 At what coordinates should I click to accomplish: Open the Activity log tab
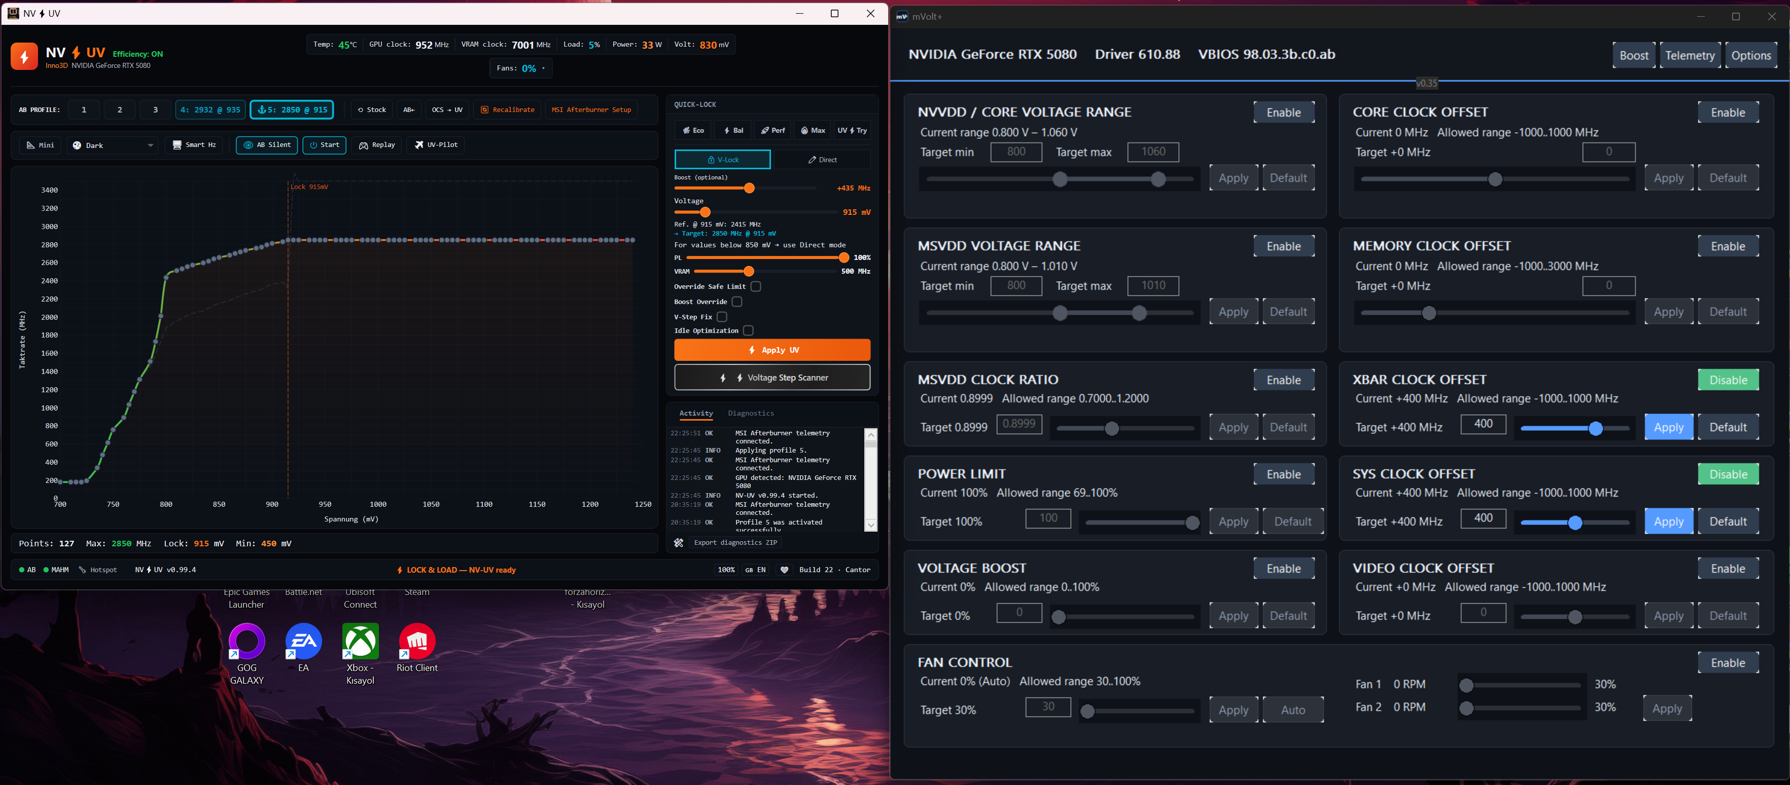click(x=695, y=414)
